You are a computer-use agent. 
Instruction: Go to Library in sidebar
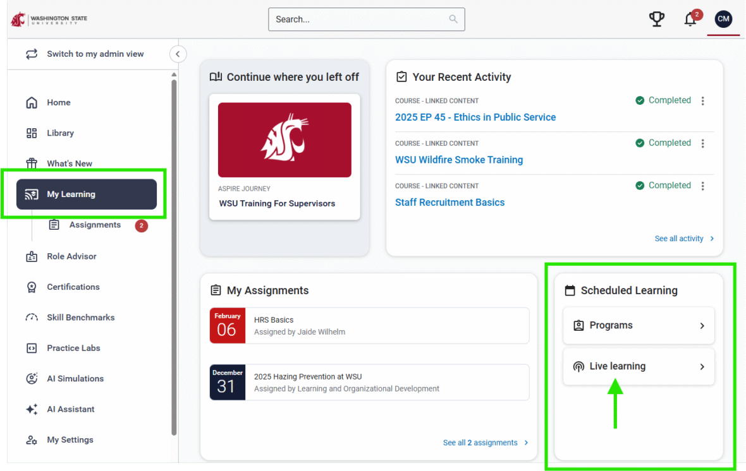pyautogui.click(x=60, y=133)
